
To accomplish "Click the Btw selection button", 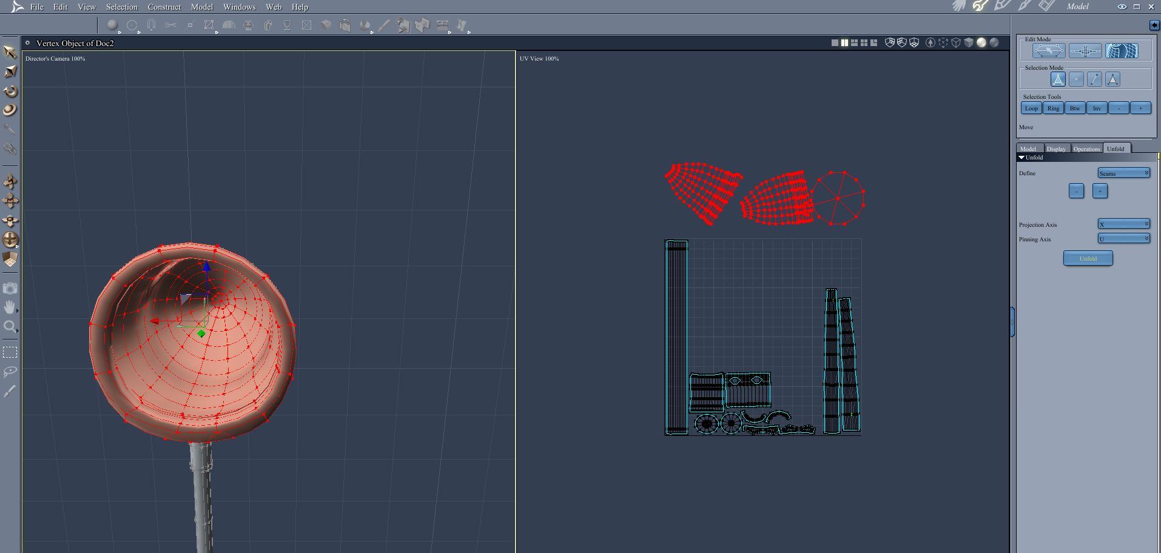I will [1075, 108].
